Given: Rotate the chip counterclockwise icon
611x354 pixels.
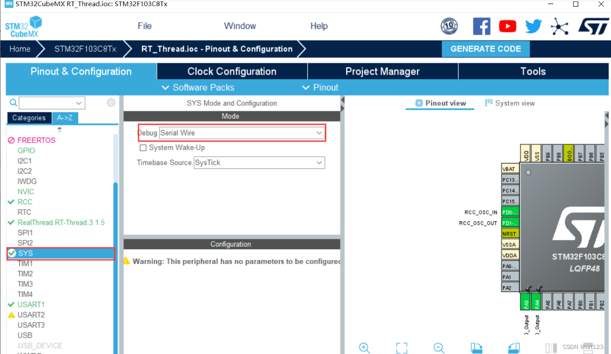Looking at the screenshot, I should tap(513, 347).
